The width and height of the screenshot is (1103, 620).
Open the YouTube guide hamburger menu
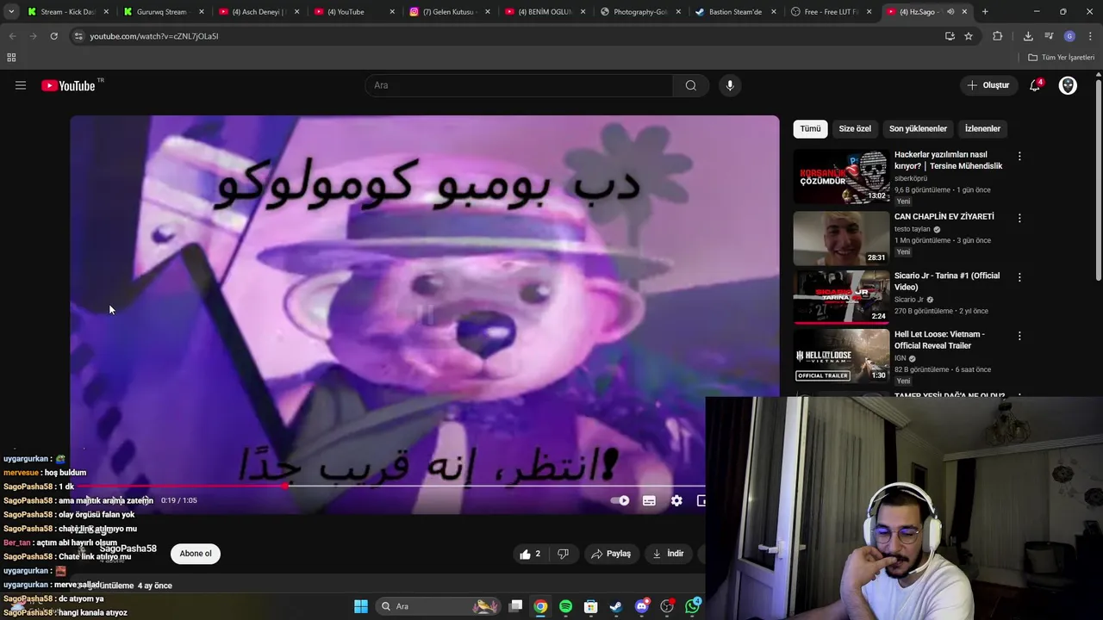[21, 85]
